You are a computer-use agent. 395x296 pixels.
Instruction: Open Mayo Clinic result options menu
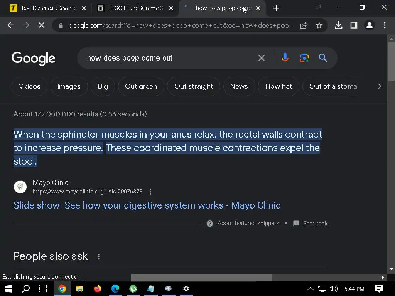coord(150,192)
